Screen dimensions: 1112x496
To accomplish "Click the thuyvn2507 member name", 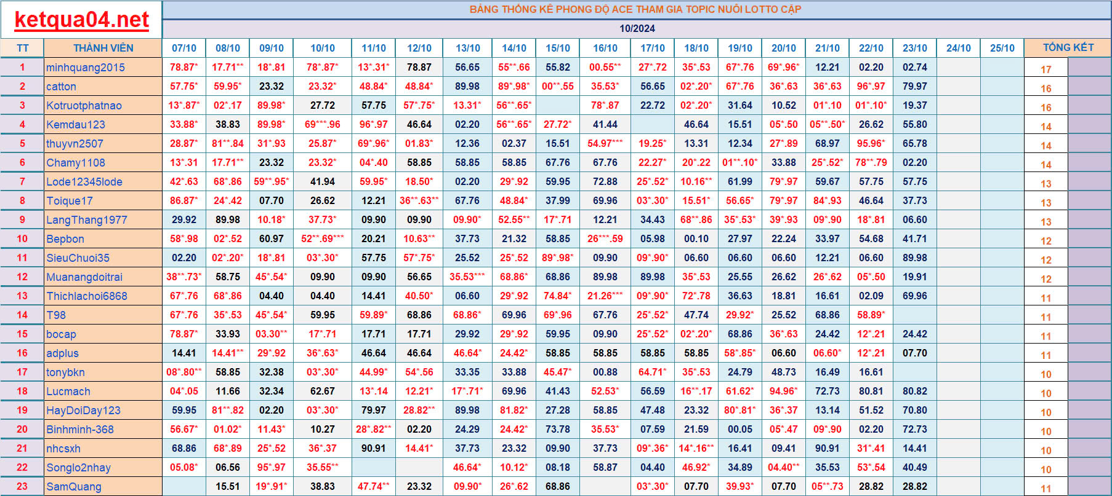I will point(75,144).
